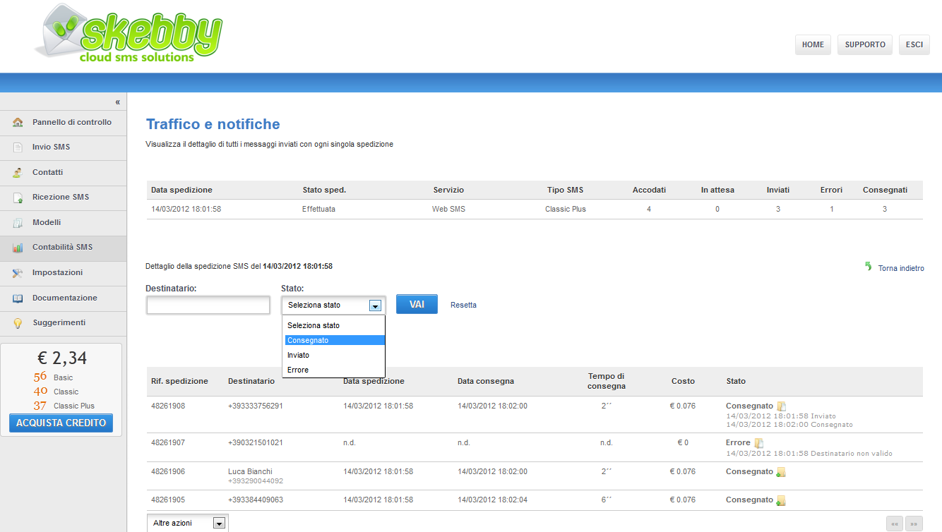Click the In attesa count 0
Image resolution: width=942 pixels, height=532 pixels.
[717, 209]
